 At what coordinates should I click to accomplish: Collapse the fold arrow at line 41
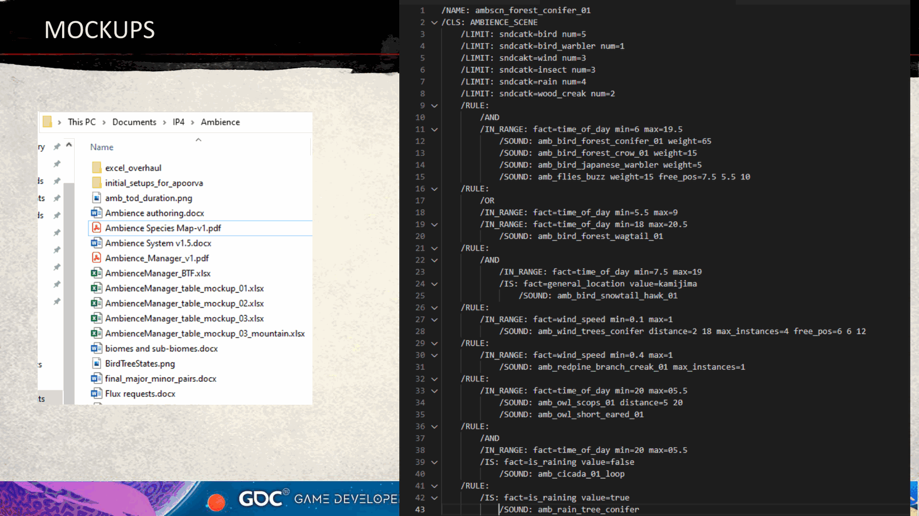(434, 486)
